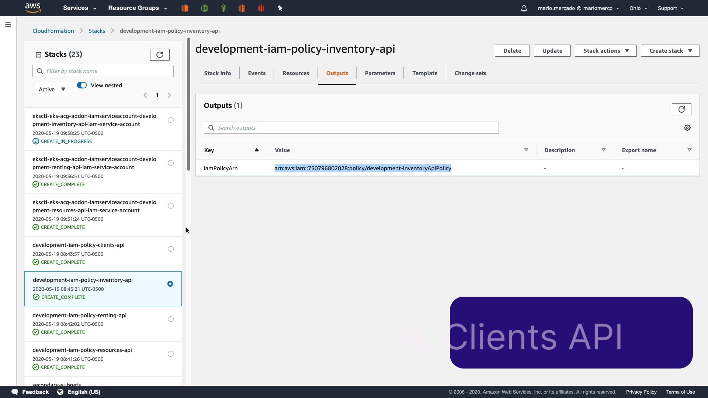Click the Delete stack button
This screenshot has width=708, height=398.
[x=512, y=51]
